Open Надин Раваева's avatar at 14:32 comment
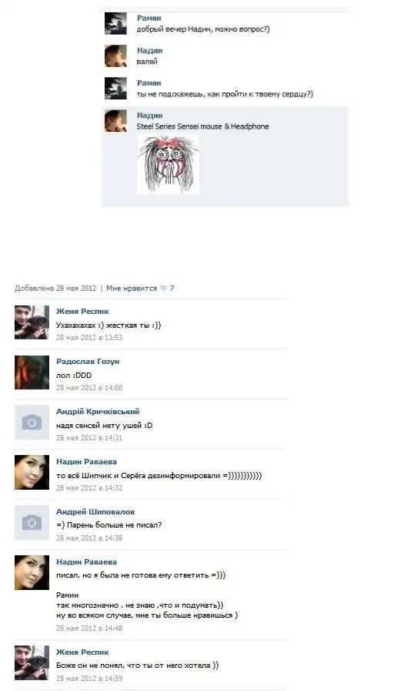The width and height of the screenshot is (401, 691). (32, 473)
